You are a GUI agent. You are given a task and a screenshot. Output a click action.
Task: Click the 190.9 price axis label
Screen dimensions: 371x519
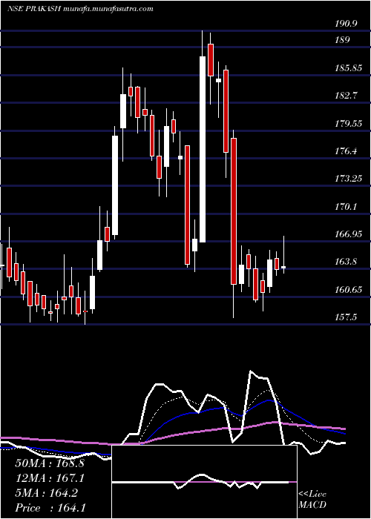click(347, 24)
